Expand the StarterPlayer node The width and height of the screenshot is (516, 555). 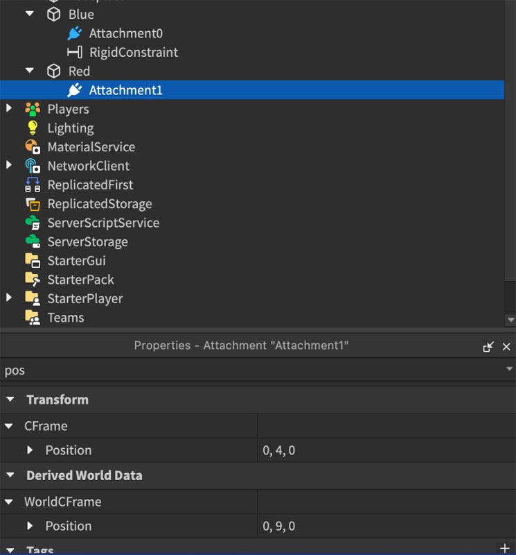pos(9,298)
